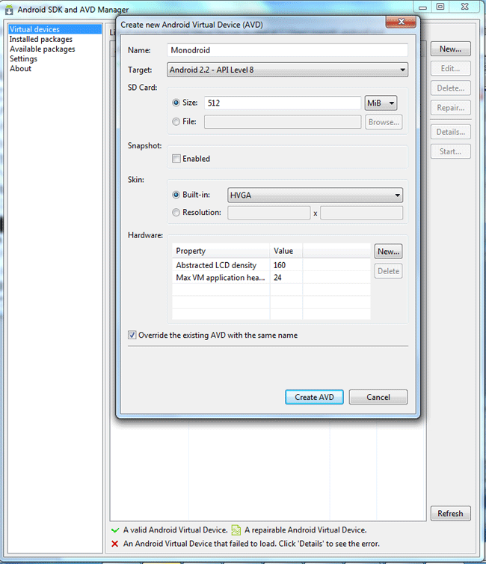Click the red X failed AVD legend icon
The image size is (486, 564).
click(x=115, y=544)
